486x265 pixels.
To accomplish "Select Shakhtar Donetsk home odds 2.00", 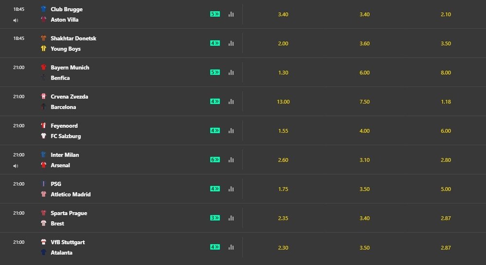I will click(x=283, y=44).
